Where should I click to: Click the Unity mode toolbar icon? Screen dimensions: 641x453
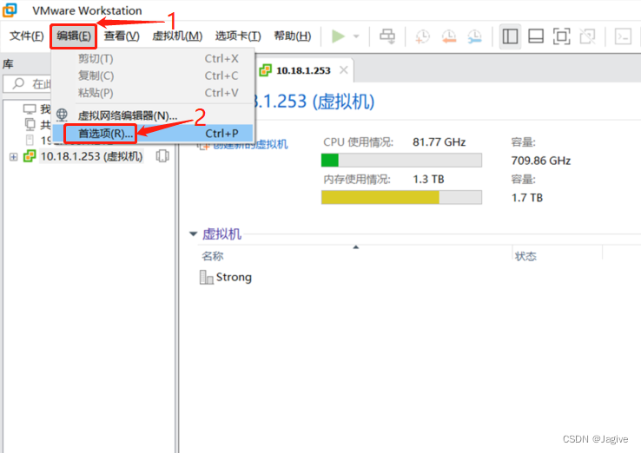coord(587,36)
